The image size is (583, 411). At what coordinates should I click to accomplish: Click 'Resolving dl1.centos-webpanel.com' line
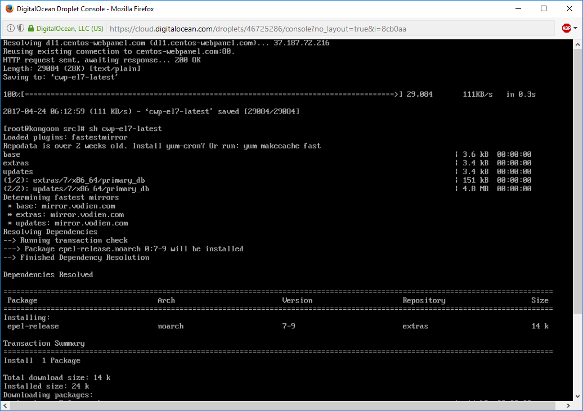coord(166,43)
